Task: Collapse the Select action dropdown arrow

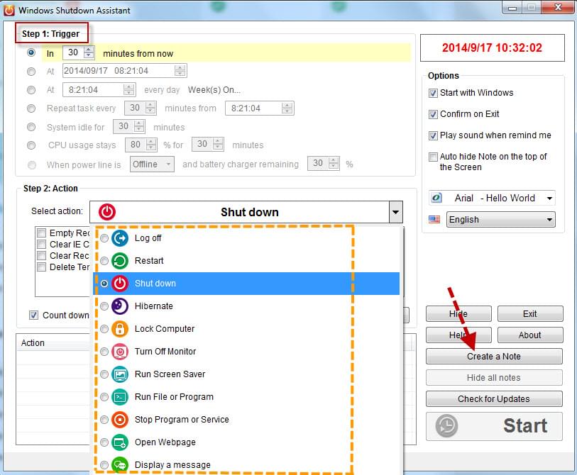Action: [x=395, y=213]
